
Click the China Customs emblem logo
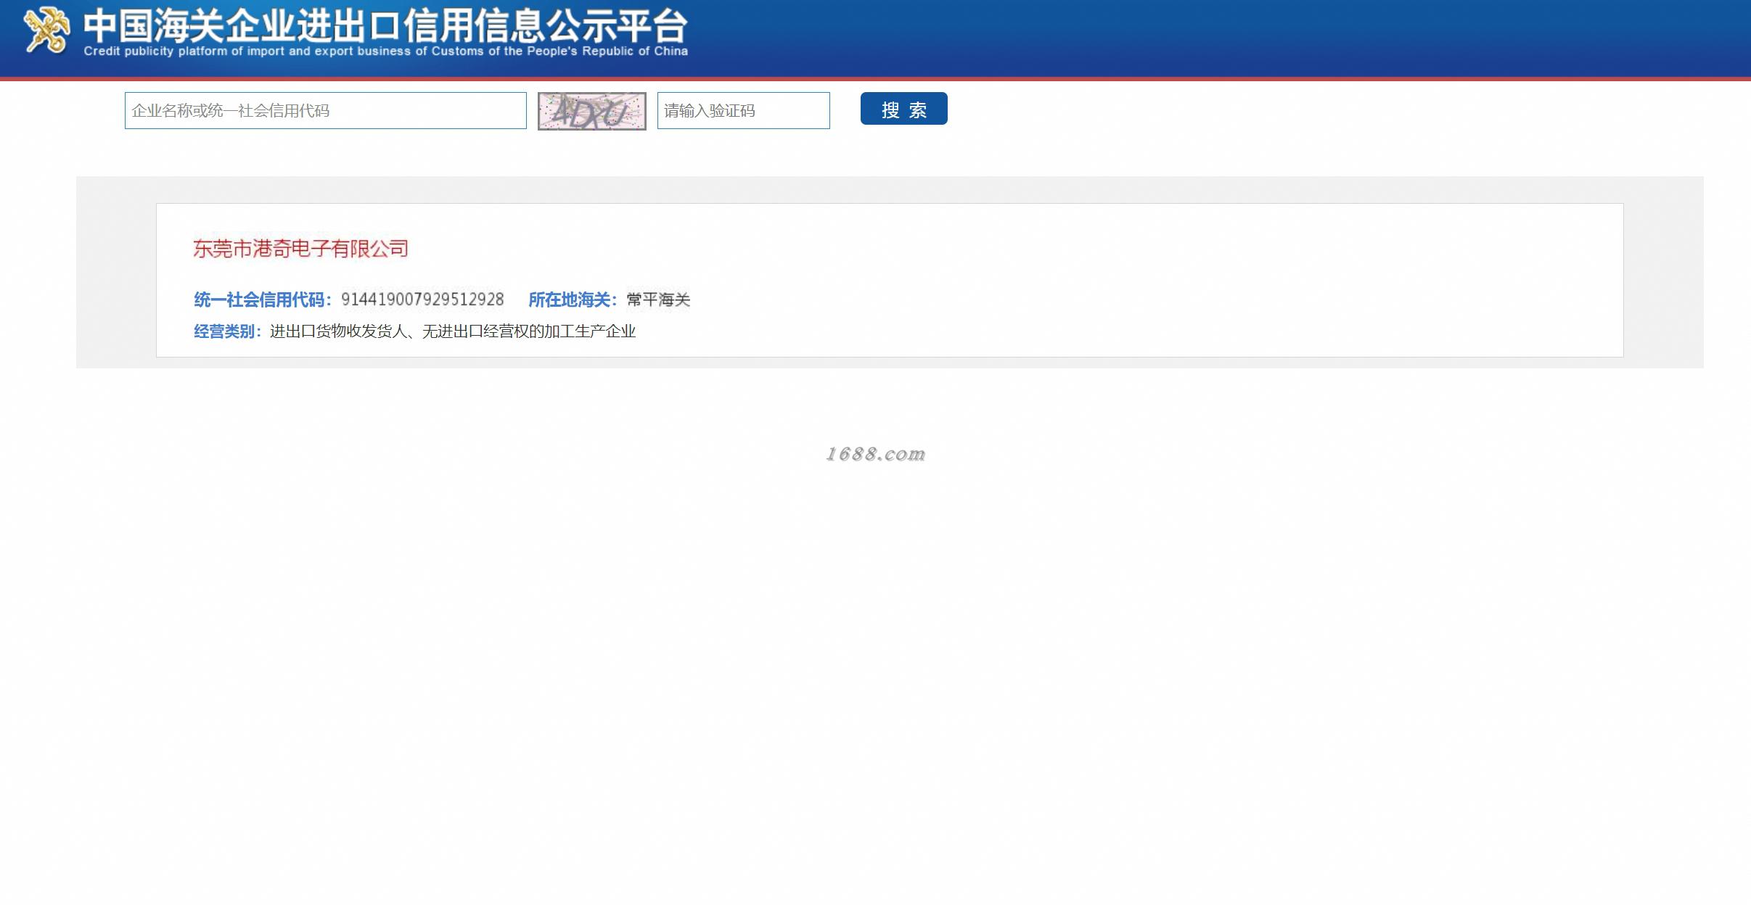(46, 30)
